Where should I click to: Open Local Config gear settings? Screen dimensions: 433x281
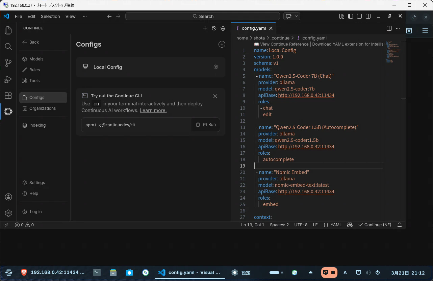(216, 67)
